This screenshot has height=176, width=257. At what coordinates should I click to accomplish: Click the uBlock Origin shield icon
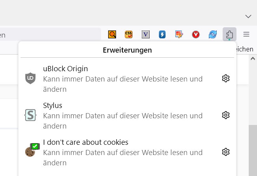tap(30, 78)
